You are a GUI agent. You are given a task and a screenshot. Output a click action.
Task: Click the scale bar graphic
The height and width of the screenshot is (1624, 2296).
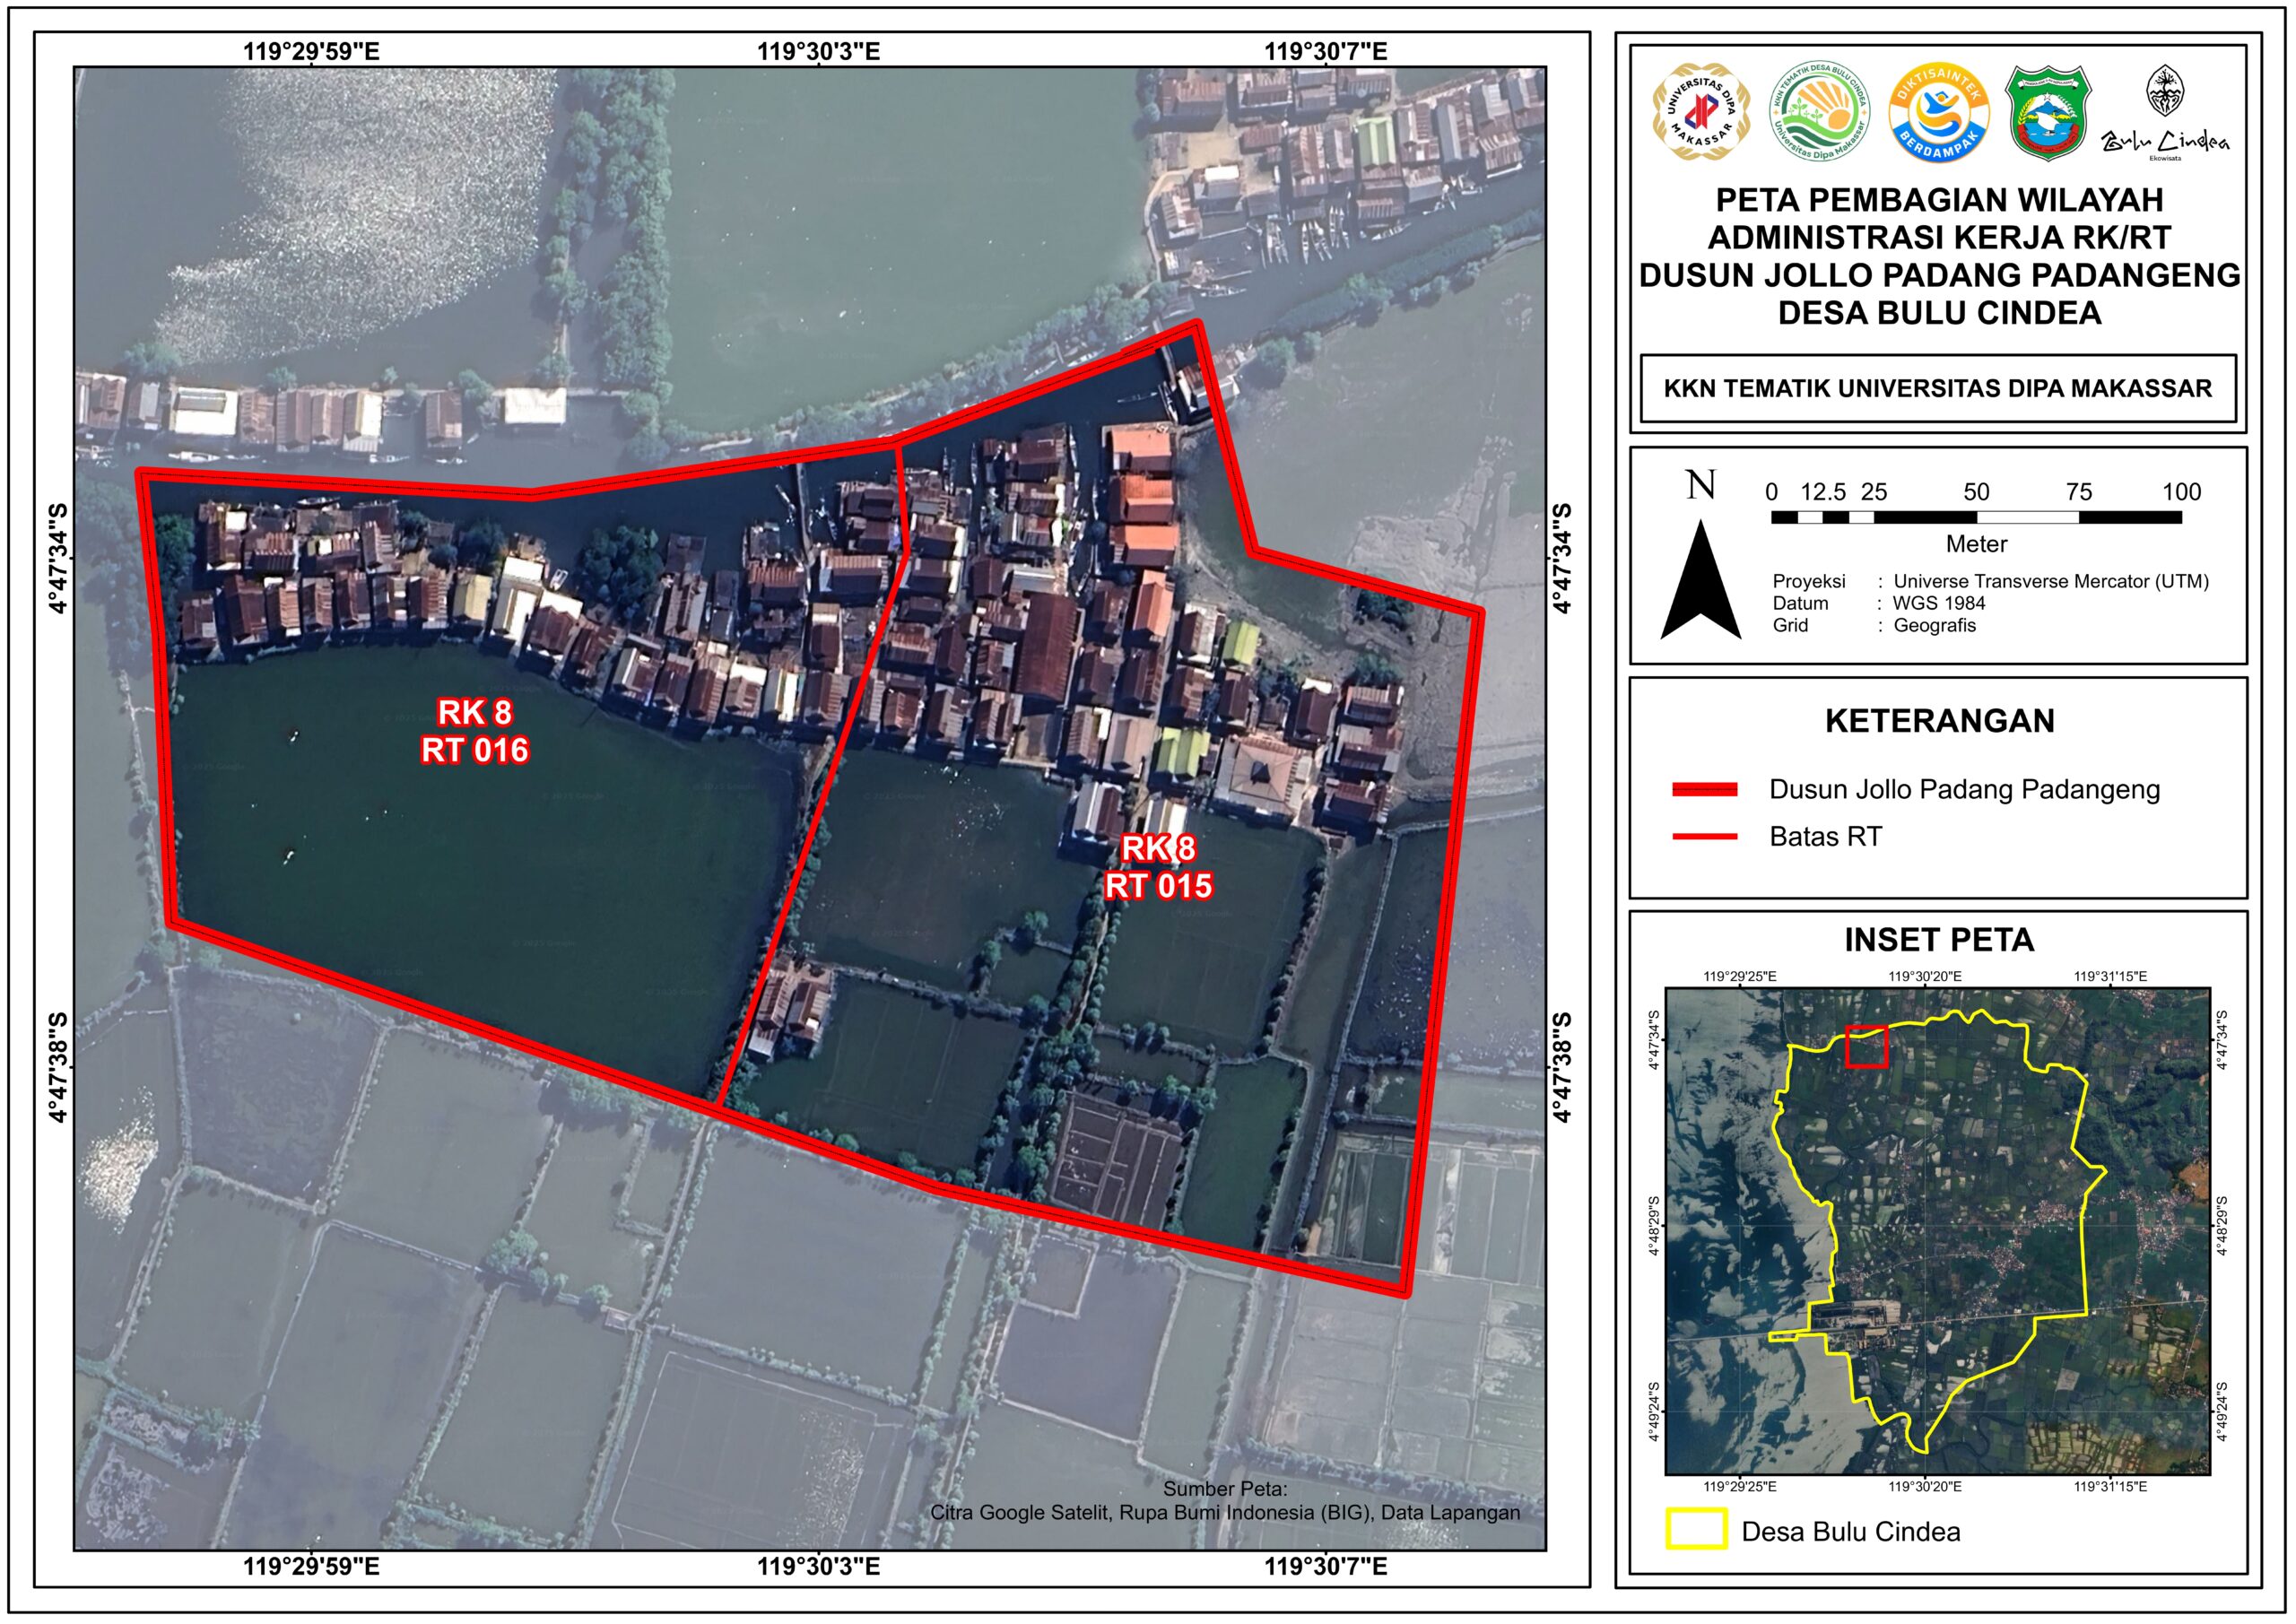point(1976,517)
